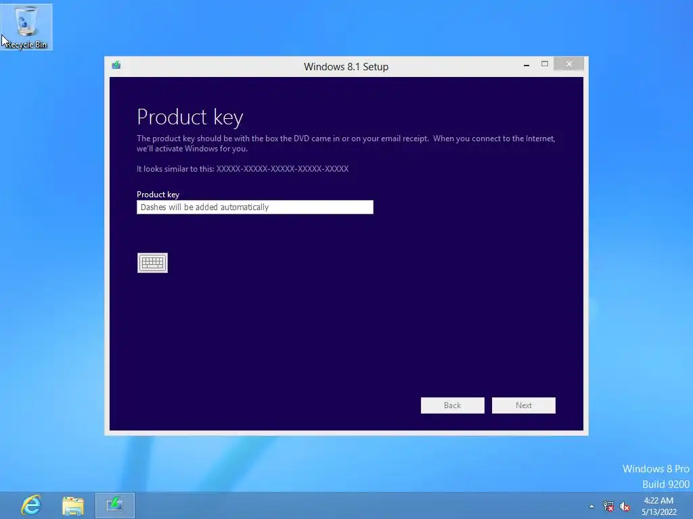The width and height of the screenshot is (693, 519).
Task: Open the network status tray icon
Action: click(608, 506)
